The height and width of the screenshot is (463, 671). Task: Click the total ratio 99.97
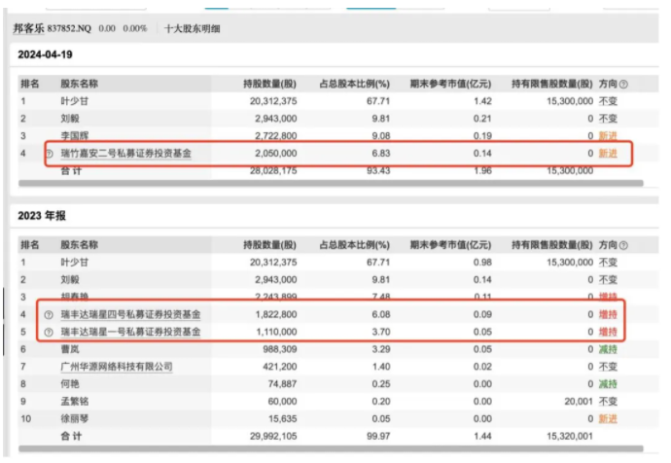coord(378,437)
